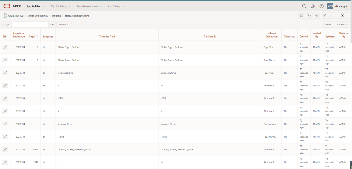
Task: Click edit pencil for the HTML row
Action: coord(5,98)
